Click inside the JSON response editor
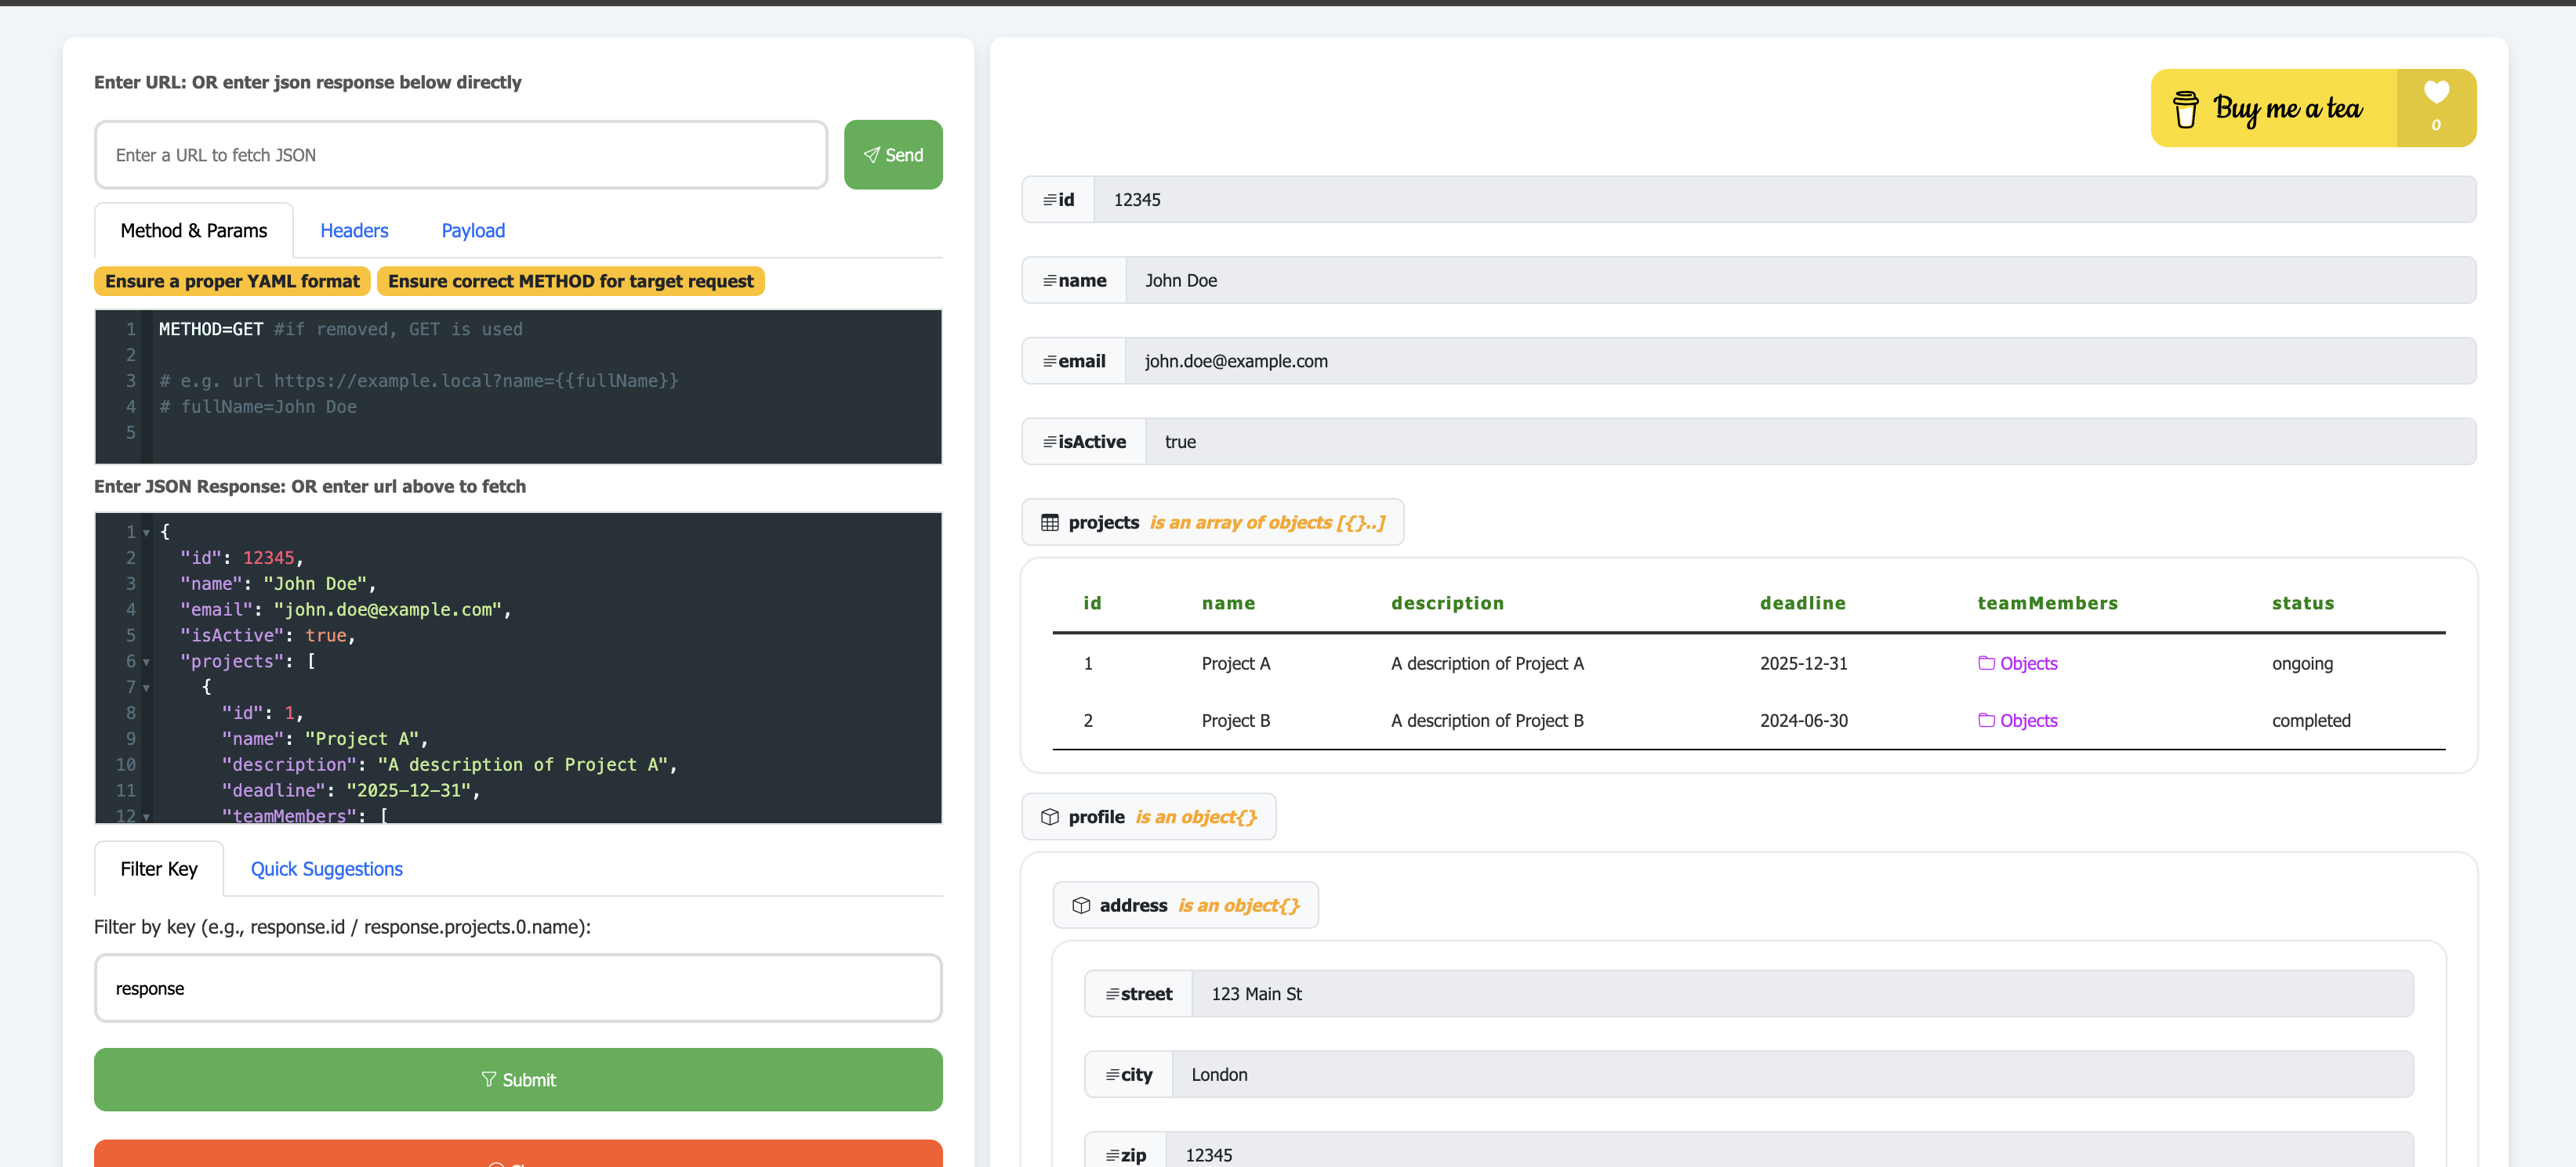The height and width of the screenshot is (1167, 2576). (518, 668)
